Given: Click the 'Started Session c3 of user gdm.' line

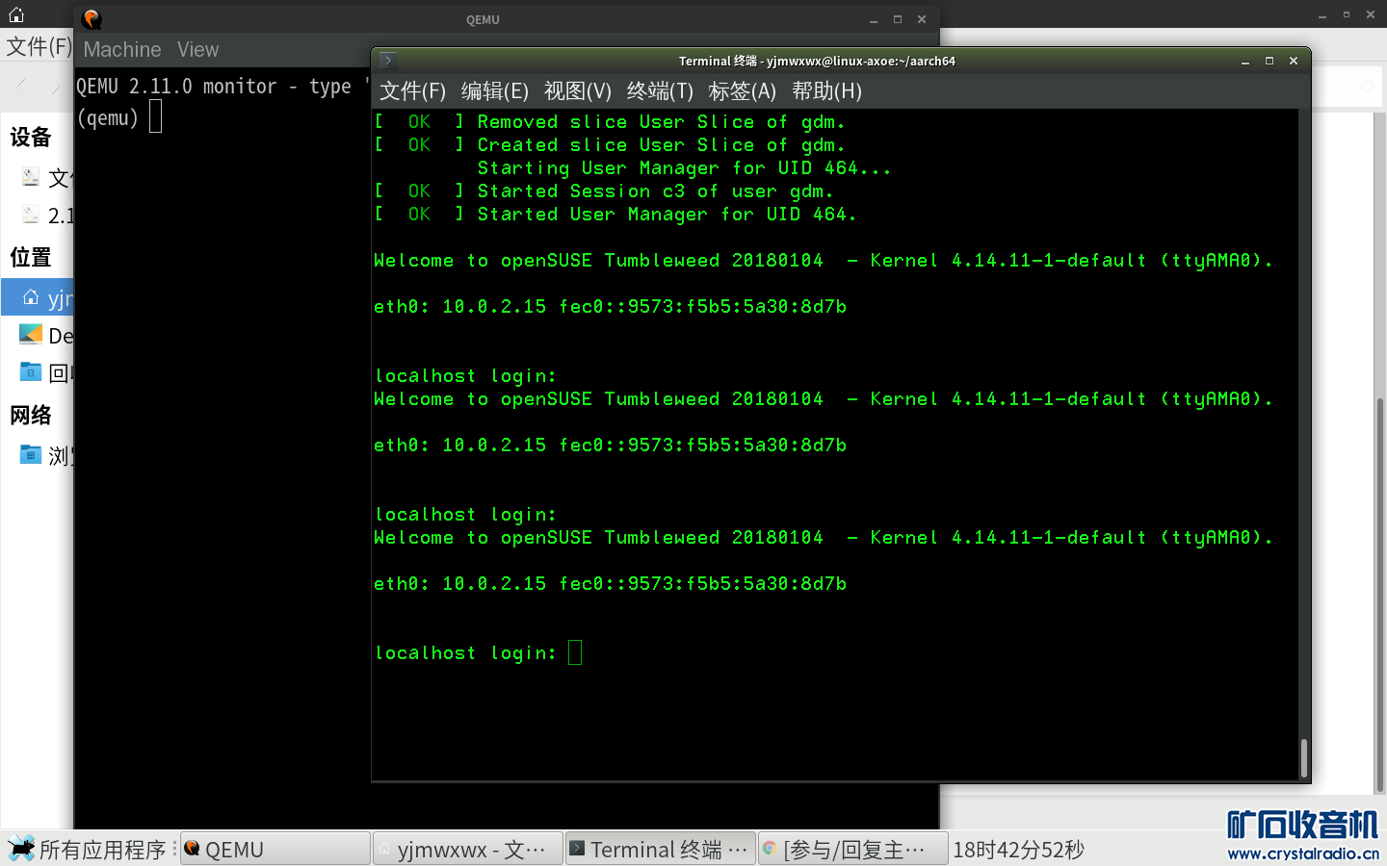Looking at the screenshot, I should [x=604, y=191].
